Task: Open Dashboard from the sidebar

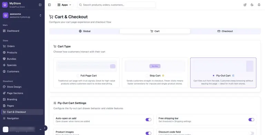Action: 22,31
